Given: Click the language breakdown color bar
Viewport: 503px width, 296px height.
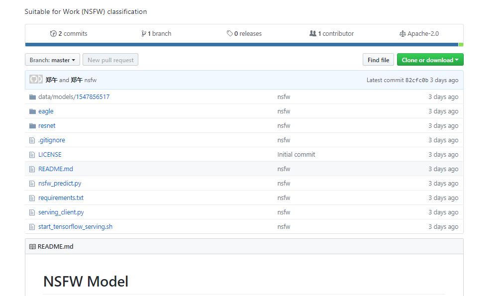Looking at the screenshot, I should point(244,45).
